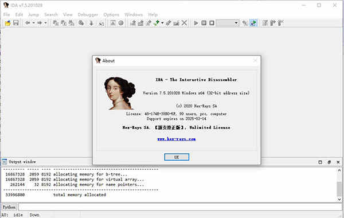This screenshot has width=344, height=218.
Task: Pause process with the pause icon
Action: (x=204, y=23)
